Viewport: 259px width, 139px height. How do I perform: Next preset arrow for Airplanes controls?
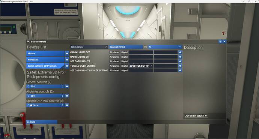[62, 96]
